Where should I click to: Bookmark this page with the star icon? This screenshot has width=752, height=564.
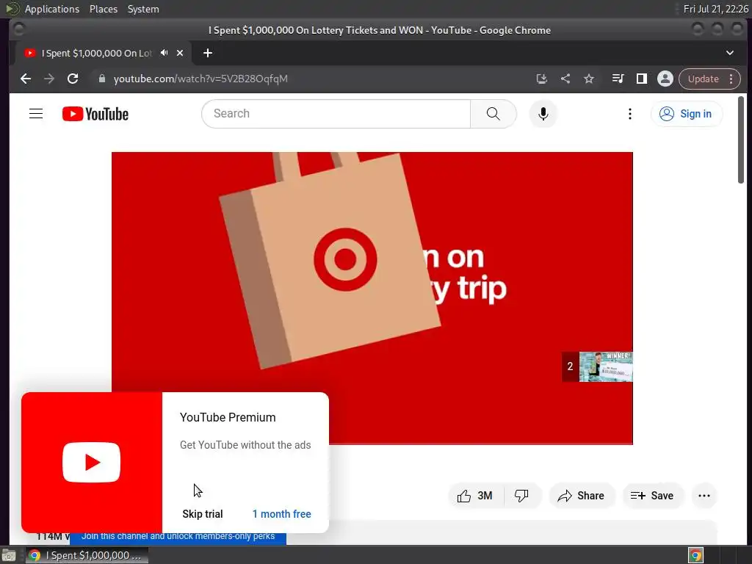(x=589, y=79)
